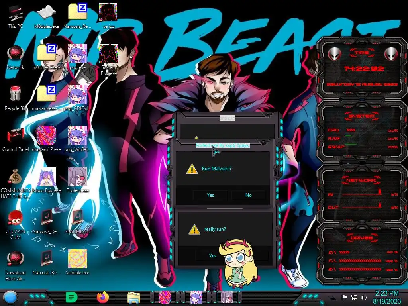This screenshot has height=306, width=408.
Task: Select the README.md desktop file
Action: 77,222
